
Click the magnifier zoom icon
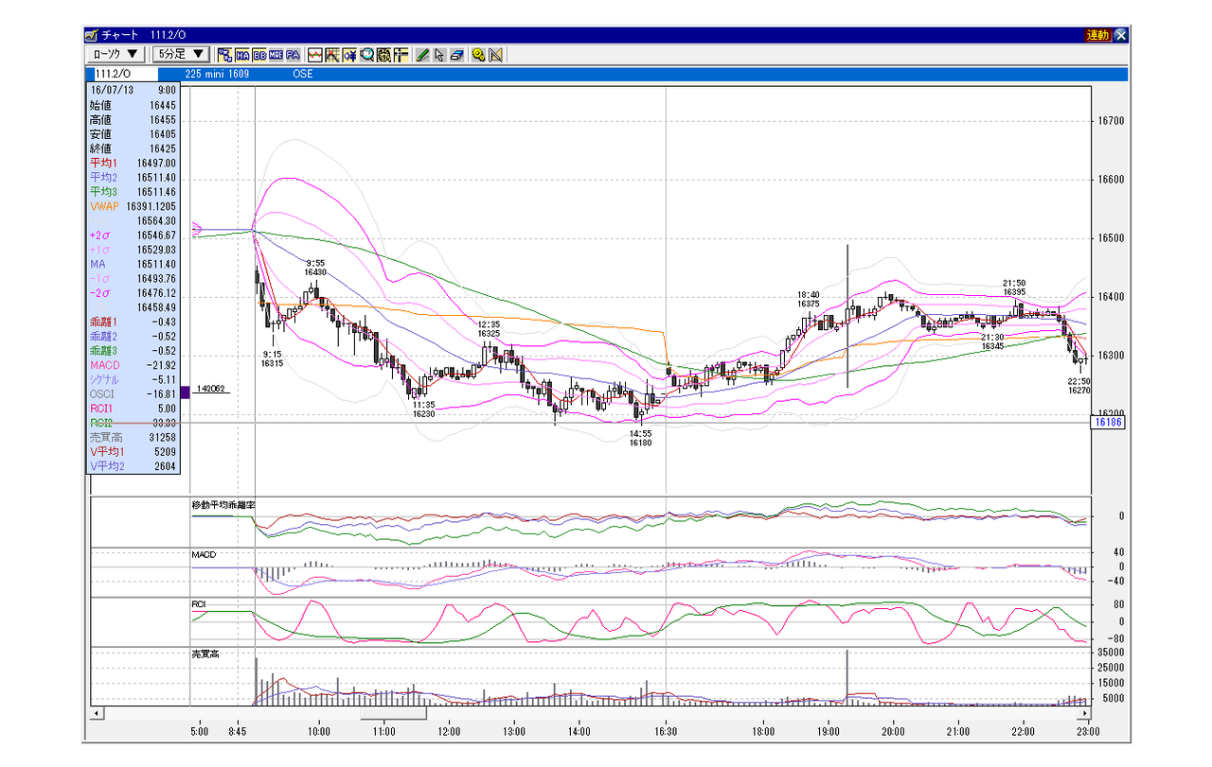(367, 55)
